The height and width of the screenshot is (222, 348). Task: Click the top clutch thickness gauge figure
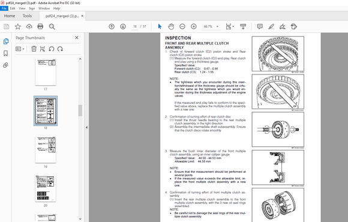pyautogui.click(x=278, y=54)
